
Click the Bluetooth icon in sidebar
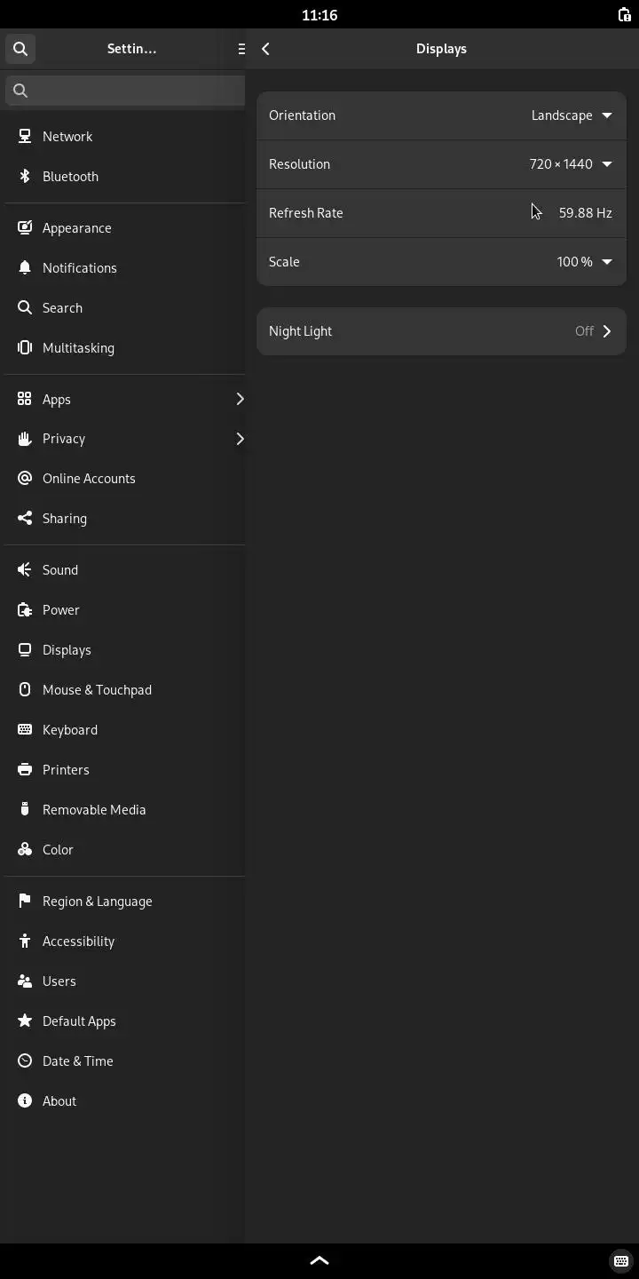25,176
